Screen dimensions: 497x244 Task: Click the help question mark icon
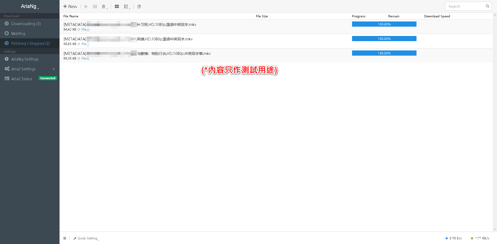[139, 6]
